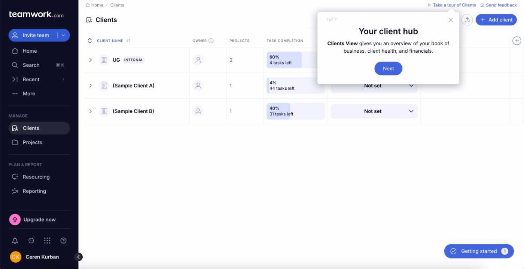
Task: Click the 4% task completion bar
Action: [x=296, y=86]
